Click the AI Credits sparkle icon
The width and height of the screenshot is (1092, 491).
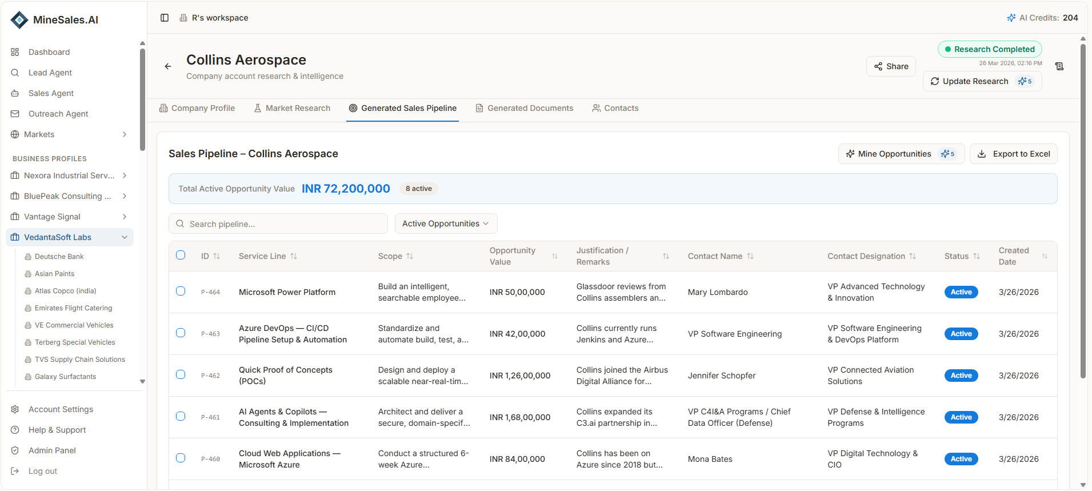coord(1011,18)
